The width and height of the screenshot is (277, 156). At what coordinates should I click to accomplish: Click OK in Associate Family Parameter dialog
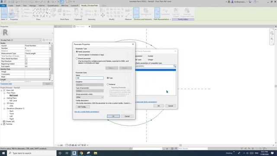tap(158, 106)
